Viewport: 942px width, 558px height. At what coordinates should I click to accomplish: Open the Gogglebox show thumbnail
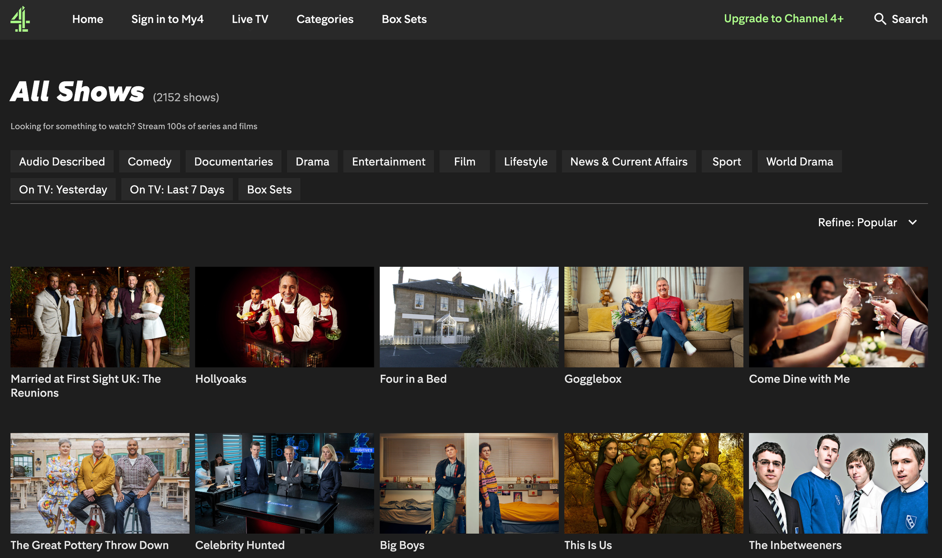point(654,317)
